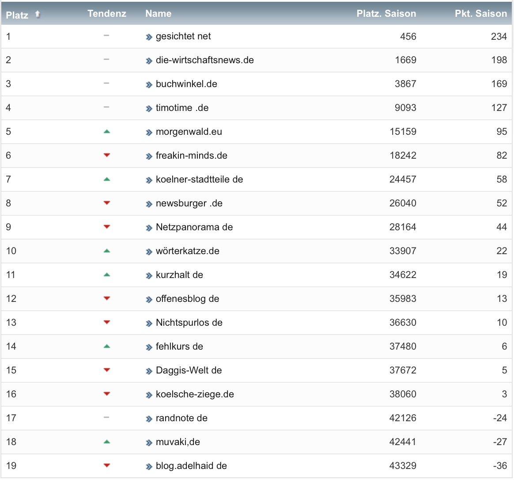Select the season points value -24
This screenshot has height=480, width=514.
click(500, 418)
